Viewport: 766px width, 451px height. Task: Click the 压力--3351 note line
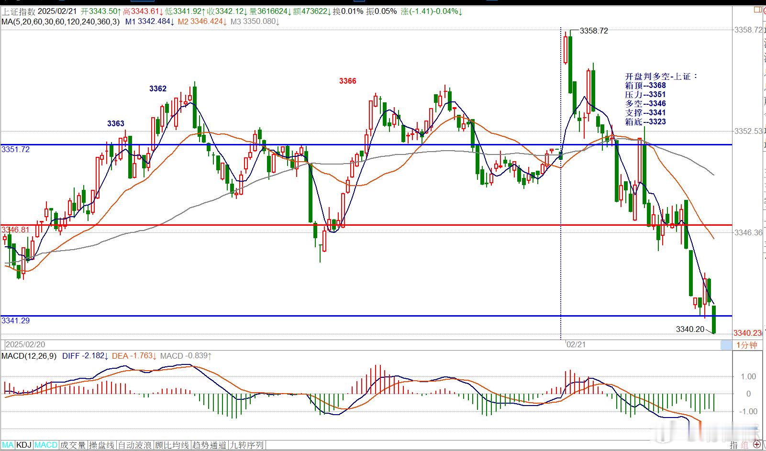pyautogui.click(x=645, y=95)
